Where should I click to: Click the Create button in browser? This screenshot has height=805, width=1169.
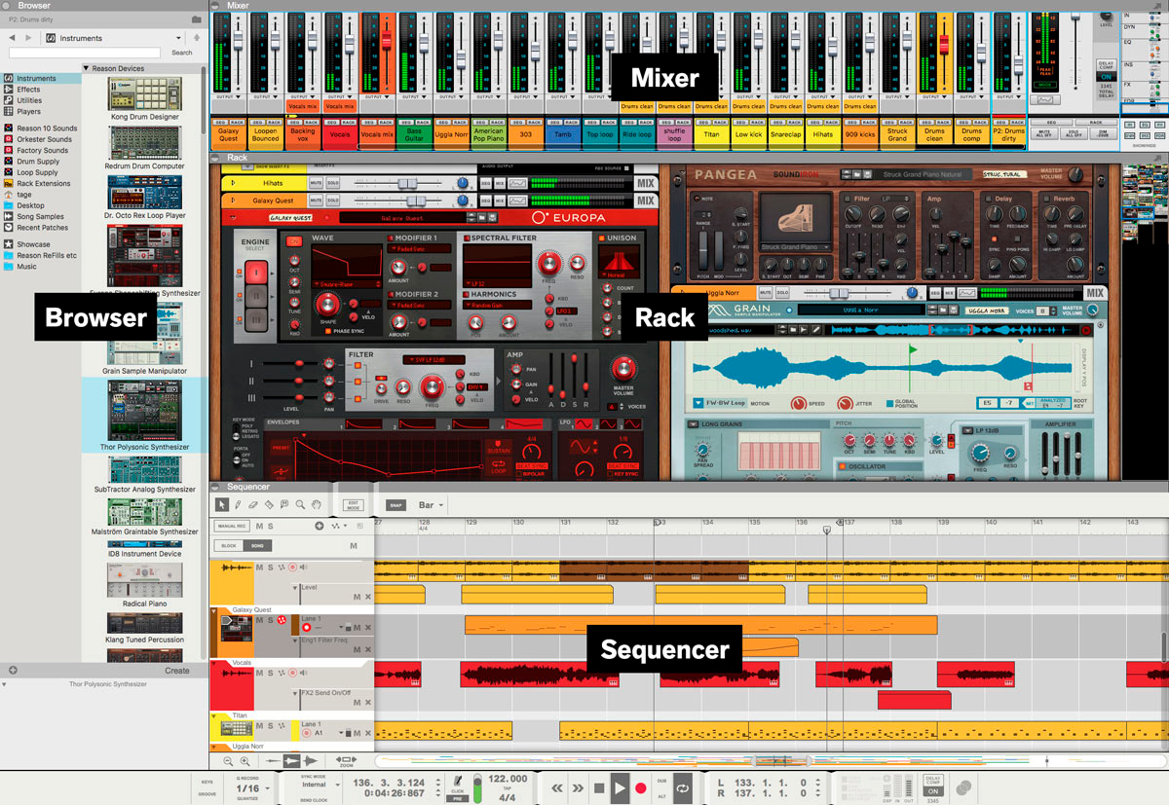click(x=177, y=670)
